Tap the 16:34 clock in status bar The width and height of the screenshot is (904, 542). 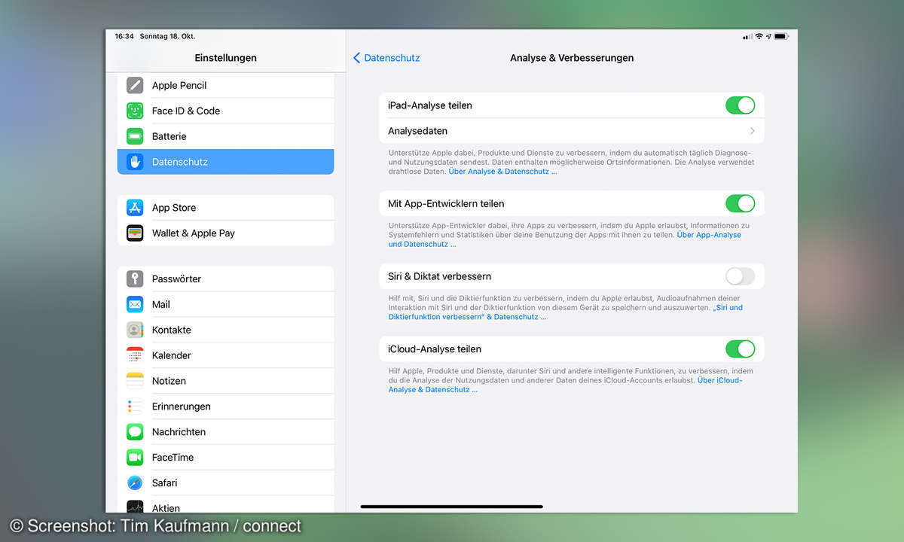124,36
